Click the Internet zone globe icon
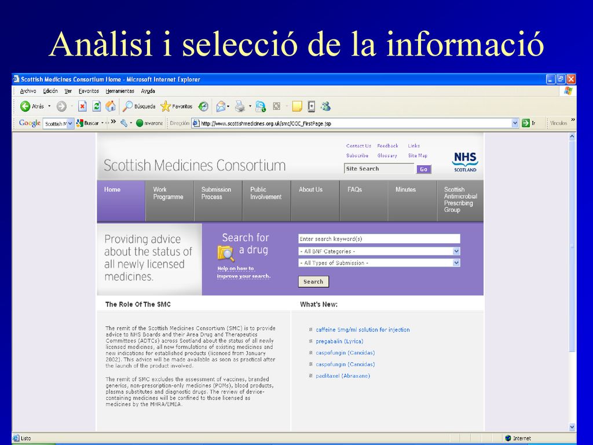 [508, 438]
